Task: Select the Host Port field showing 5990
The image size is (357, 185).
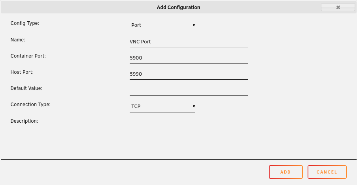Action: tap(189, 74)
